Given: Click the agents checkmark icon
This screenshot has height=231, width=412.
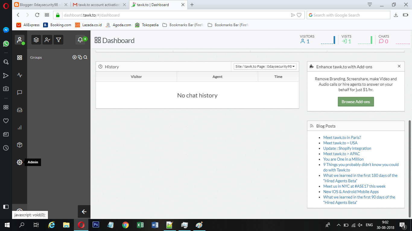Looking at the screenshot, I should tap(47, 40).
